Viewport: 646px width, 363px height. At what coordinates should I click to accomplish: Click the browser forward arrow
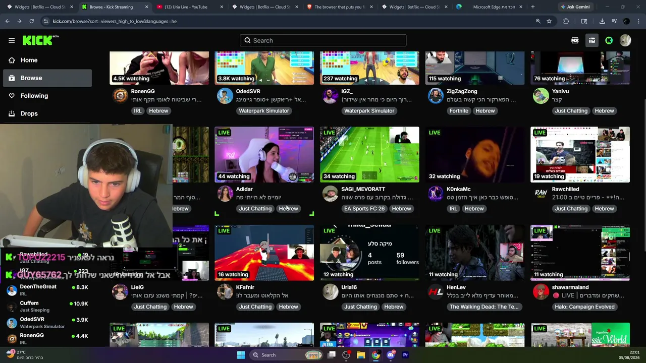20,21
